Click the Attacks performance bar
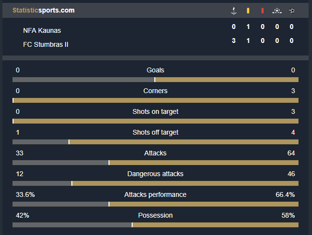The width and height of the screenshot is (312, 235). 155,204
